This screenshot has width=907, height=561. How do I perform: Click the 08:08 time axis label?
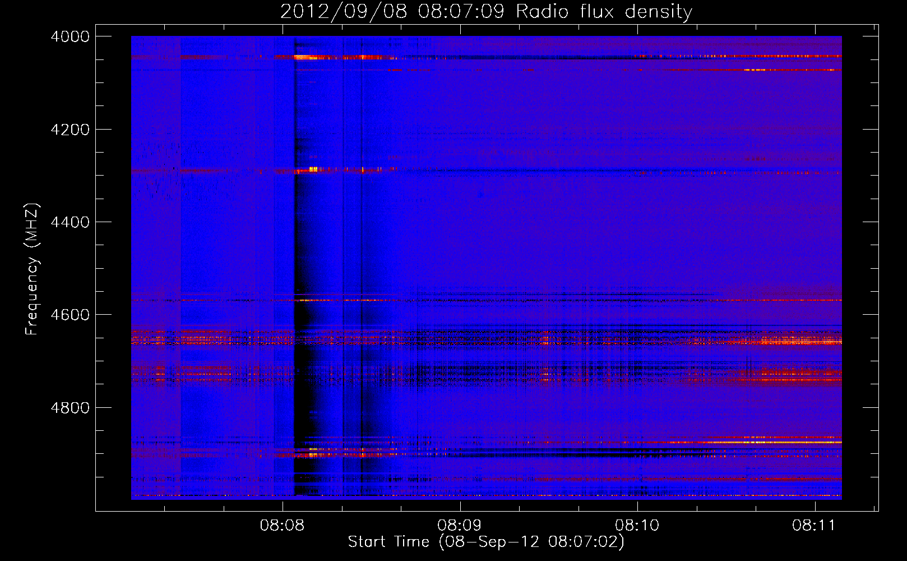[x=282, y=526]
